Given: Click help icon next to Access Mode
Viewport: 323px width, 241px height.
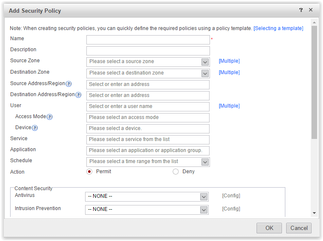Looking at the screenshot, I should coord(50,117).
